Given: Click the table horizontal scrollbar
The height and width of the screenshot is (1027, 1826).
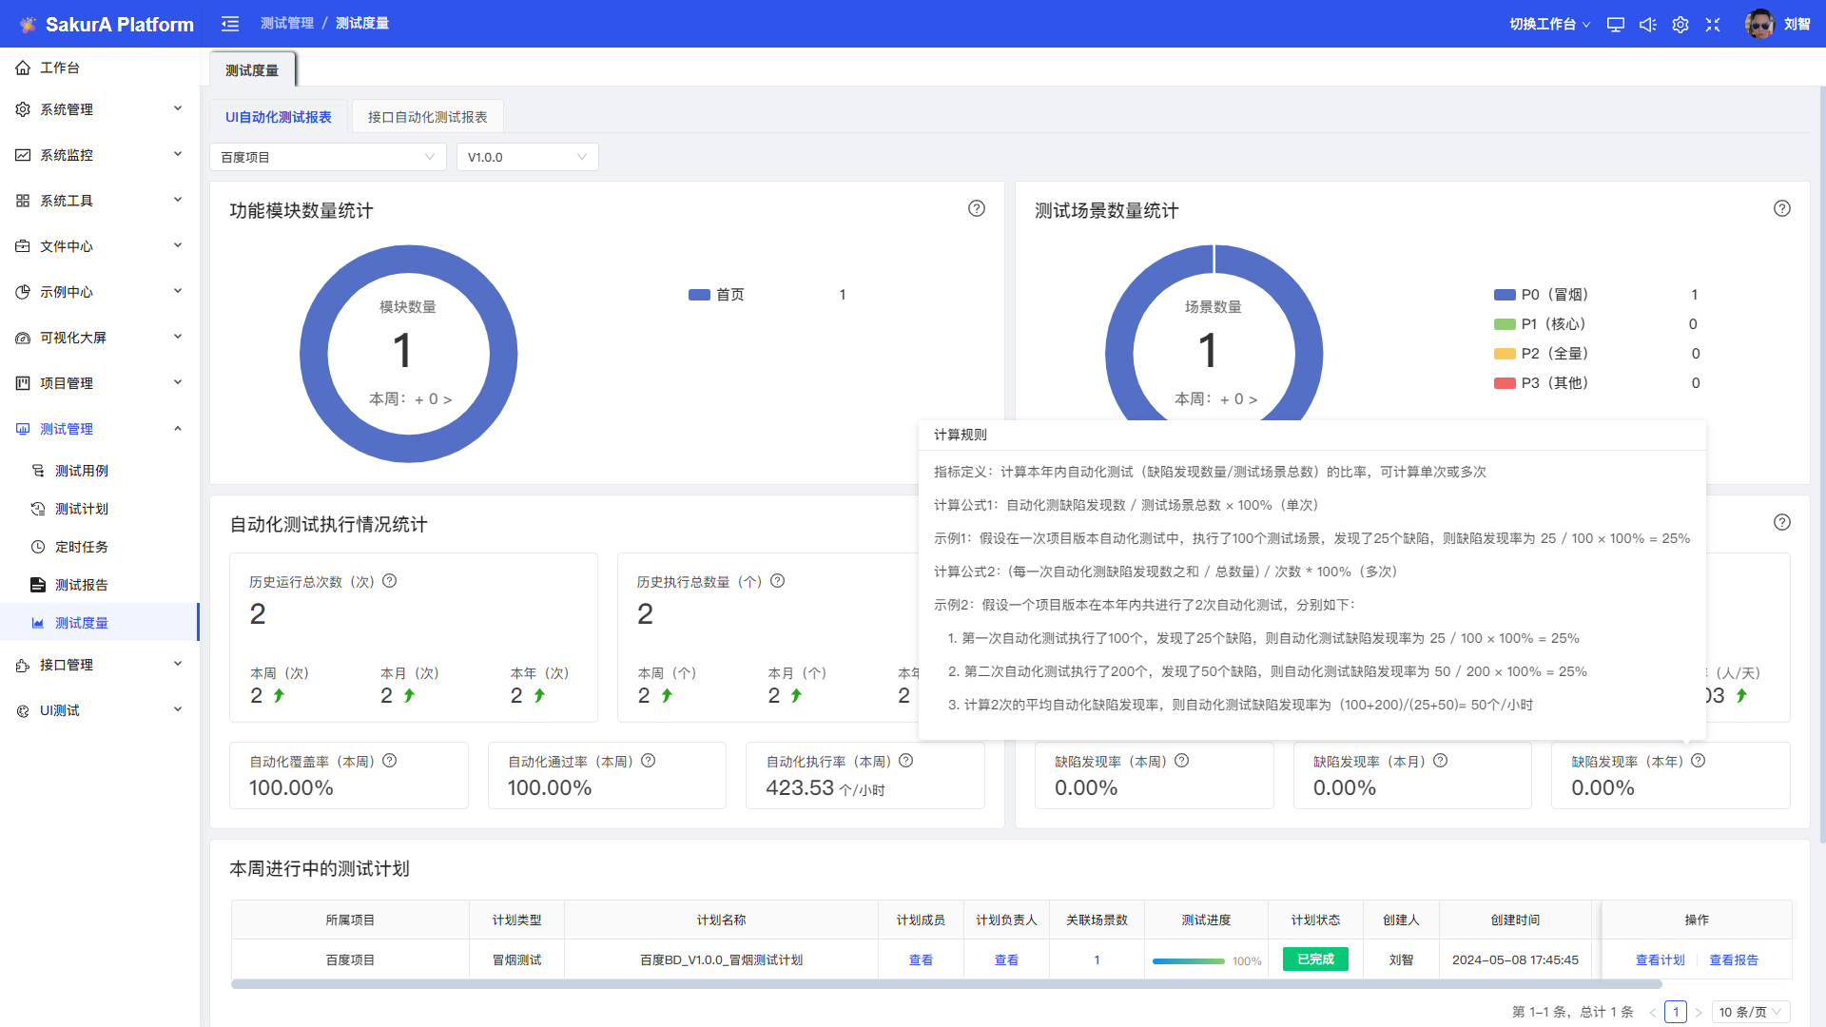Looking at the screenshot, I should click(946, 984).
